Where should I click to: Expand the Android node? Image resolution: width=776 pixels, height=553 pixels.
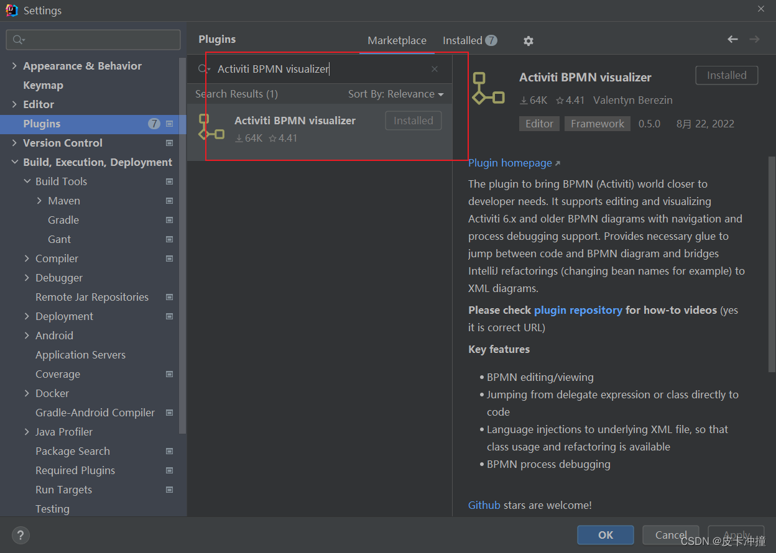coord(27,336)
